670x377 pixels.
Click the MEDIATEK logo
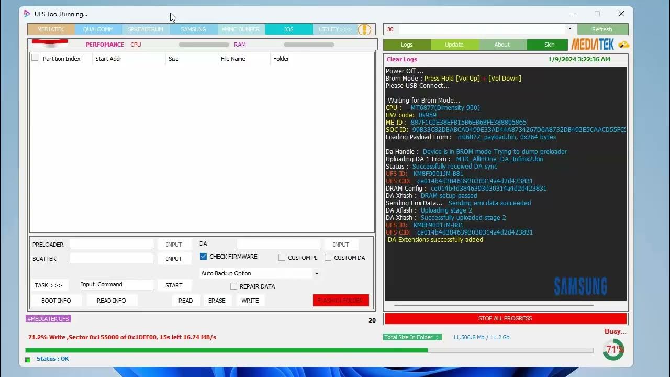(x=593, y=45)
